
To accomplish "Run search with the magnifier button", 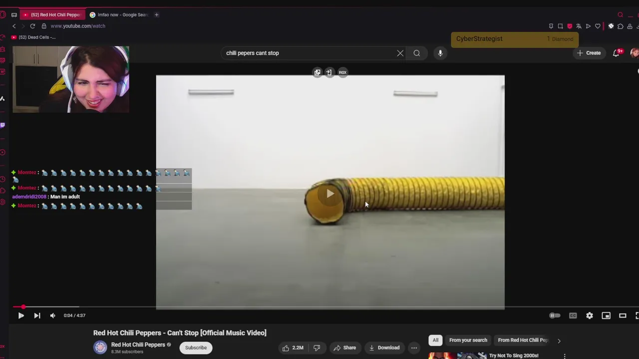I will (417, 53).
